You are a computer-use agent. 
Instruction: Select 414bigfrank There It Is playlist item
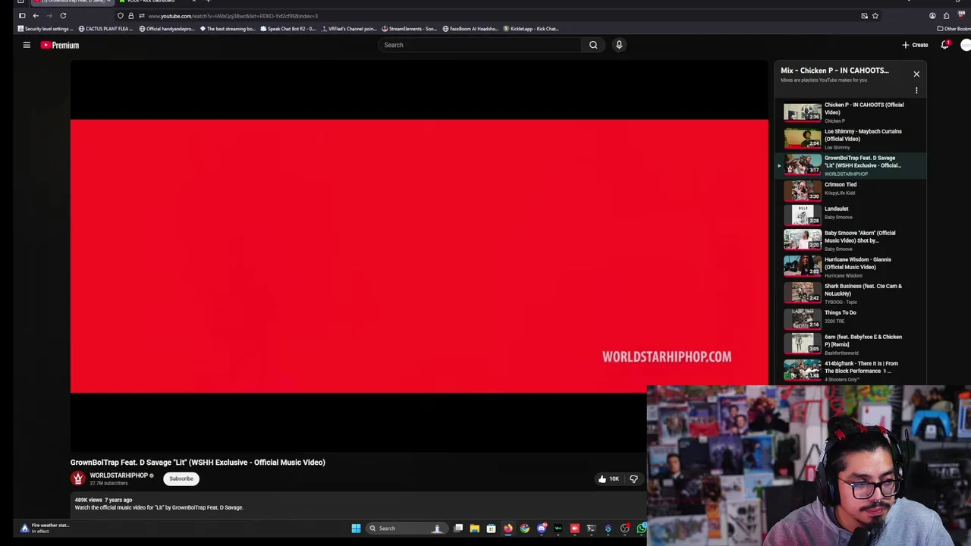click(x=850, y=371)
